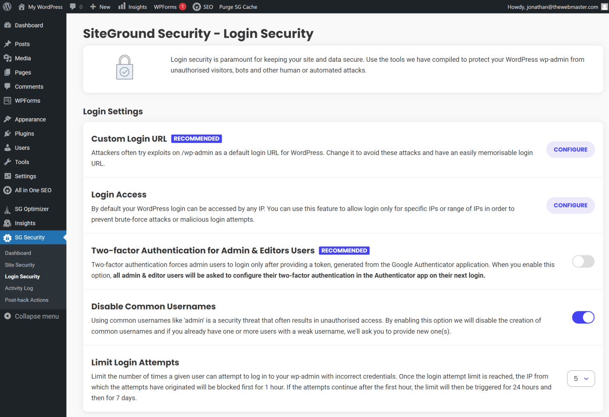Screen dimensions: 609x417
Task: Click the All in One SEO label in sidebar
Action: point(33,190)
